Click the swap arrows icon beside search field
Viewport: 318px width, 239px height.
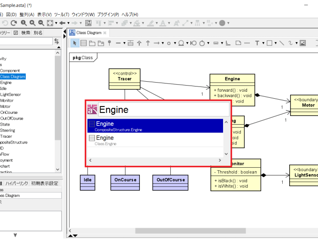point(57,41)
